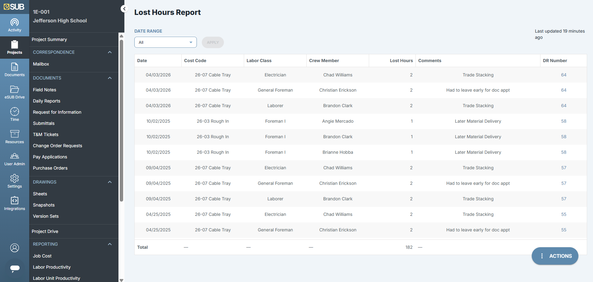Open the chat support bubble icon
Image resolution: width=593 pixels, height=282 pixels.
pos(15,268)
